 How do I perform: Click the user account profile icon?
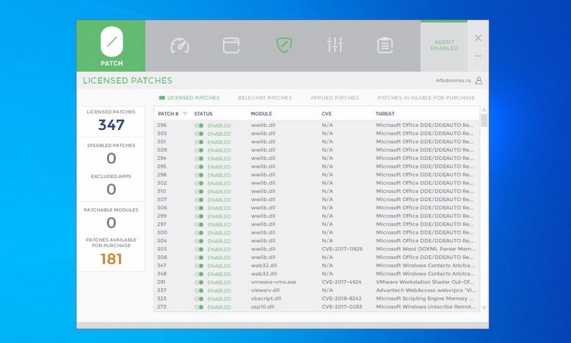[x=479, y=80]
